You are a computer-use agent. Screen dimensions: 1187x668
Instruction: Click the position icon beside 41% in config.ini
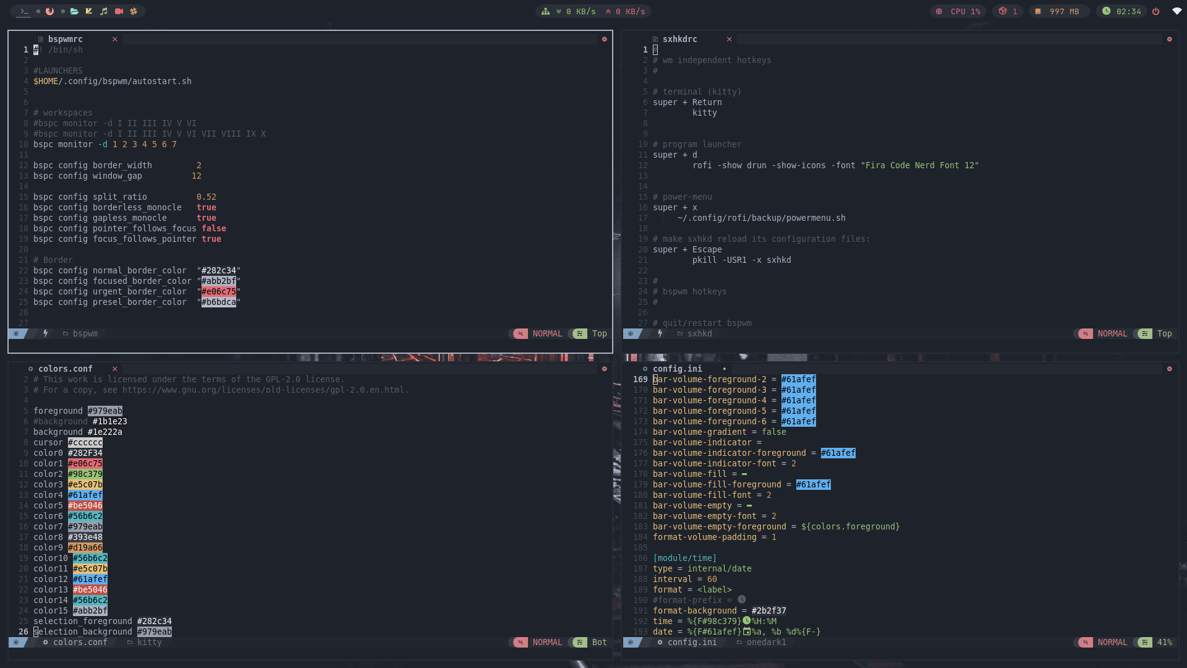click(x=1145, y=642)
